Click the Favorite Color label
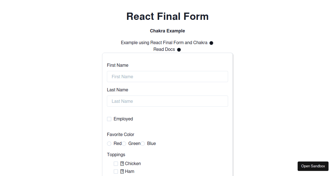335x176 pixels. click(x=121, y=134)
